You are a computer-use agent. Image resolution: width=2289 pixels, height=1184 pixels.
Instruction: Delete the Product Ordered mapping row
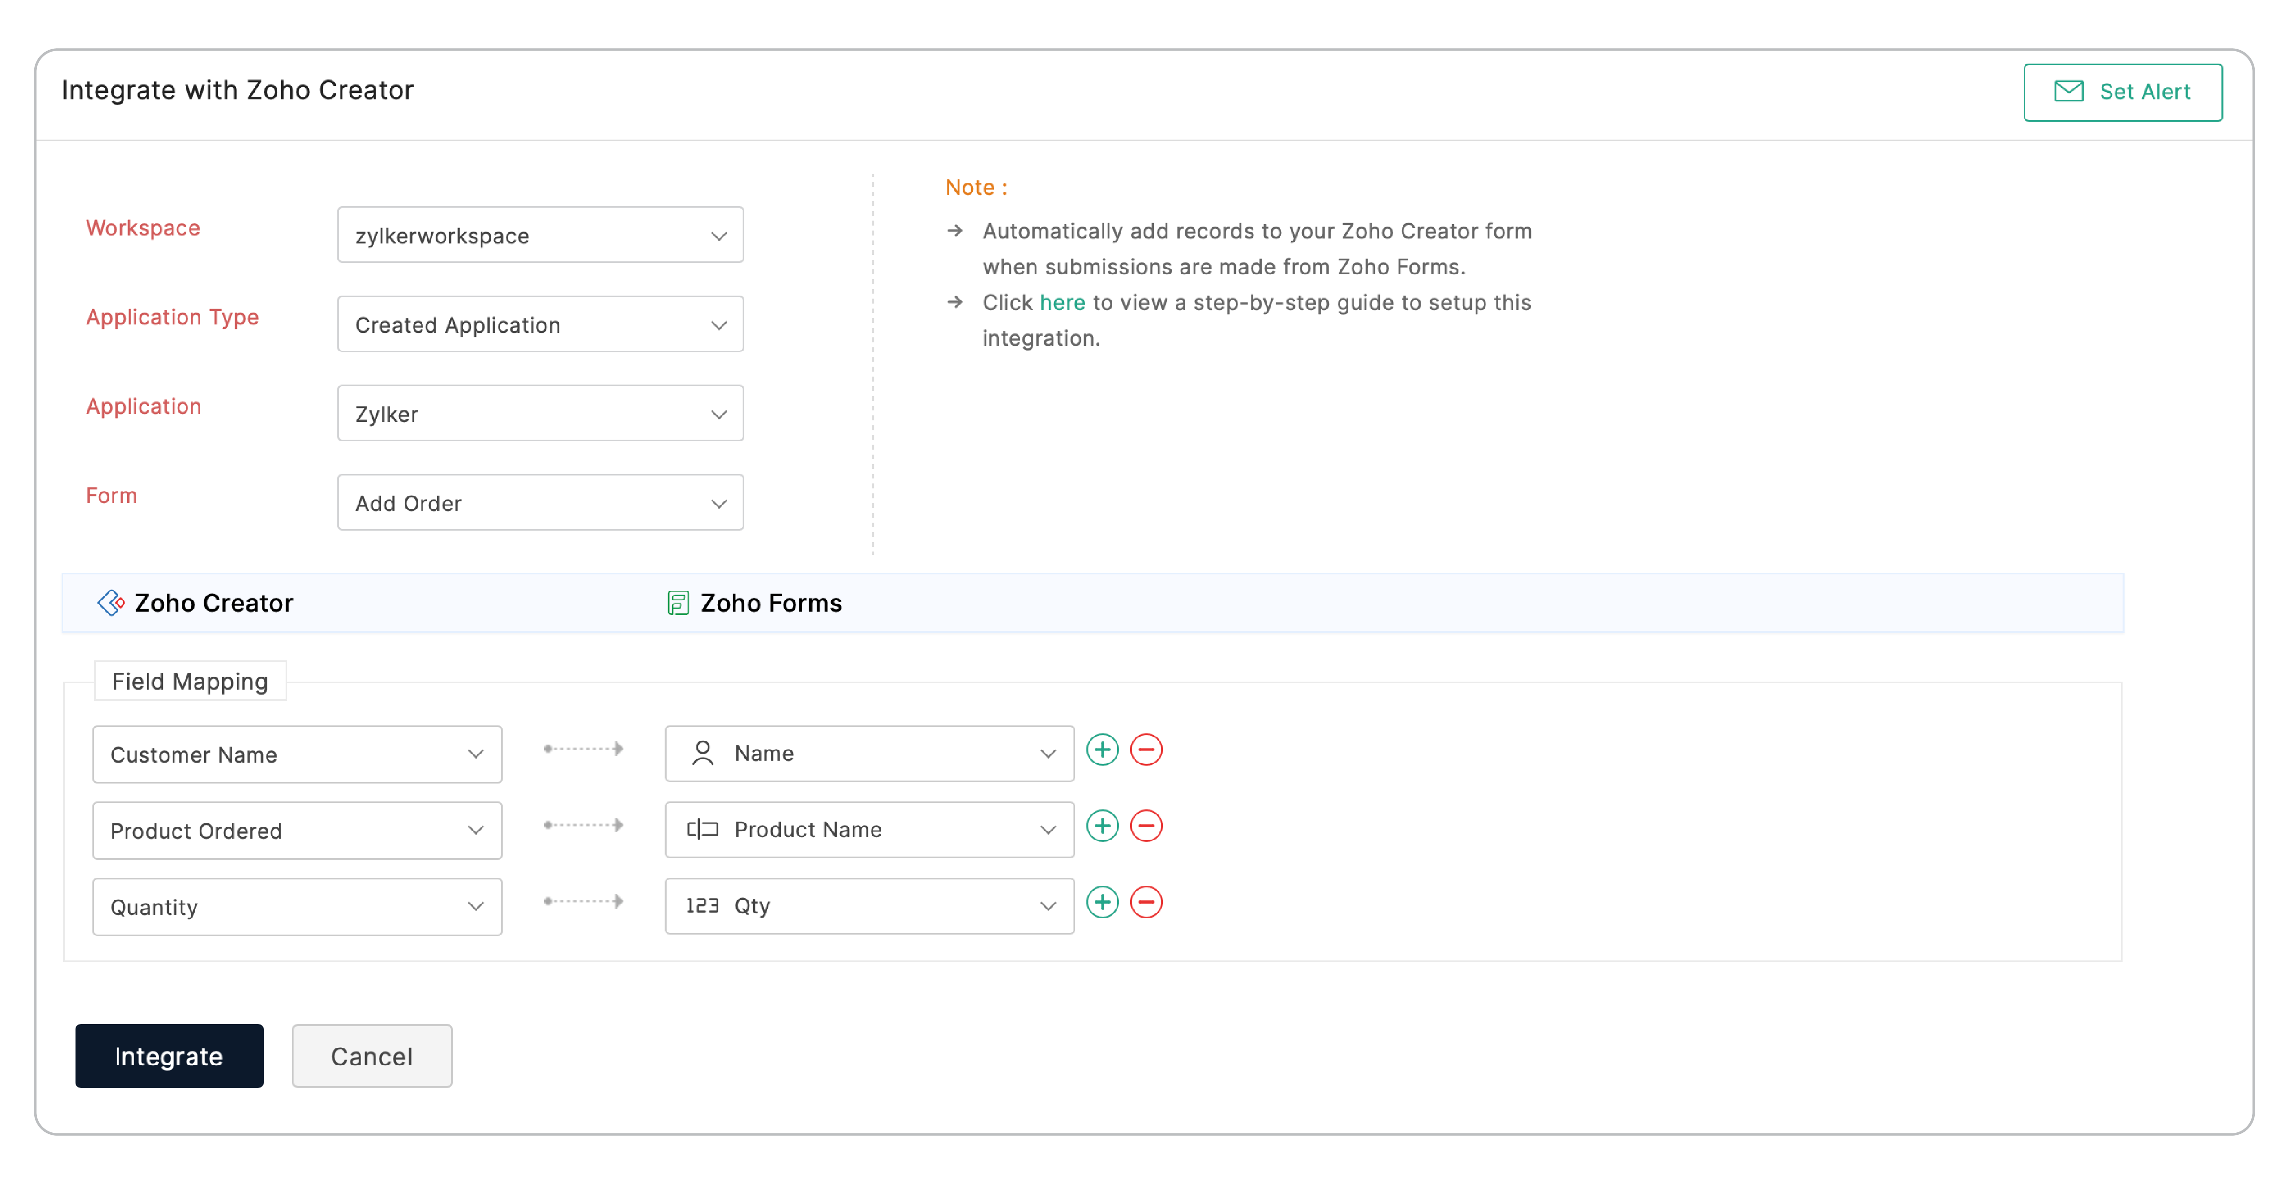[x=1145, y=826]
